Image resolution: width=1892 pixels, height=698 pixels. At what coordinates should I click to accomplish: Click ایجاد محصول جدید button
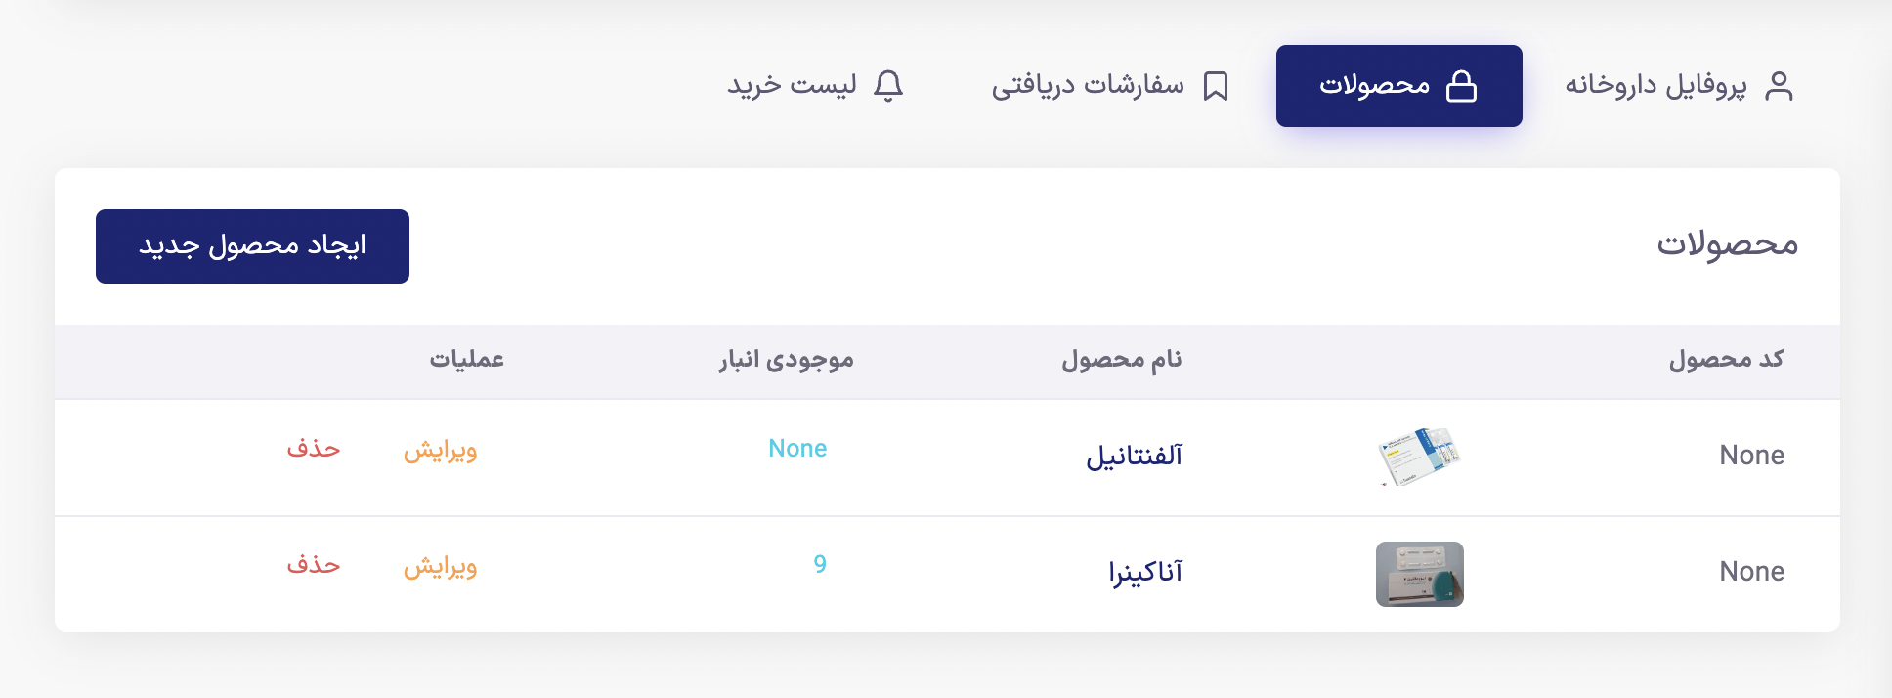coord(252,246)
